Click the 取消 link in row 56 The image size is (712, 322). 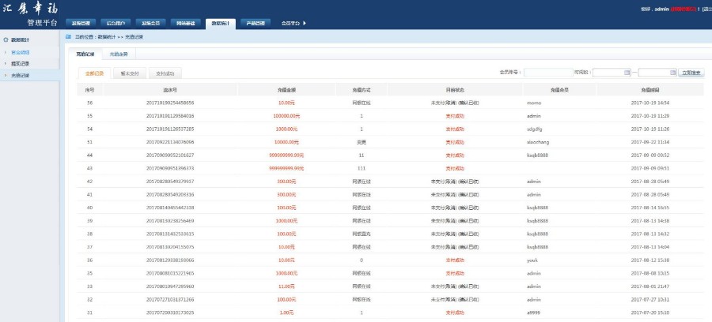click(x=453, y=103)
